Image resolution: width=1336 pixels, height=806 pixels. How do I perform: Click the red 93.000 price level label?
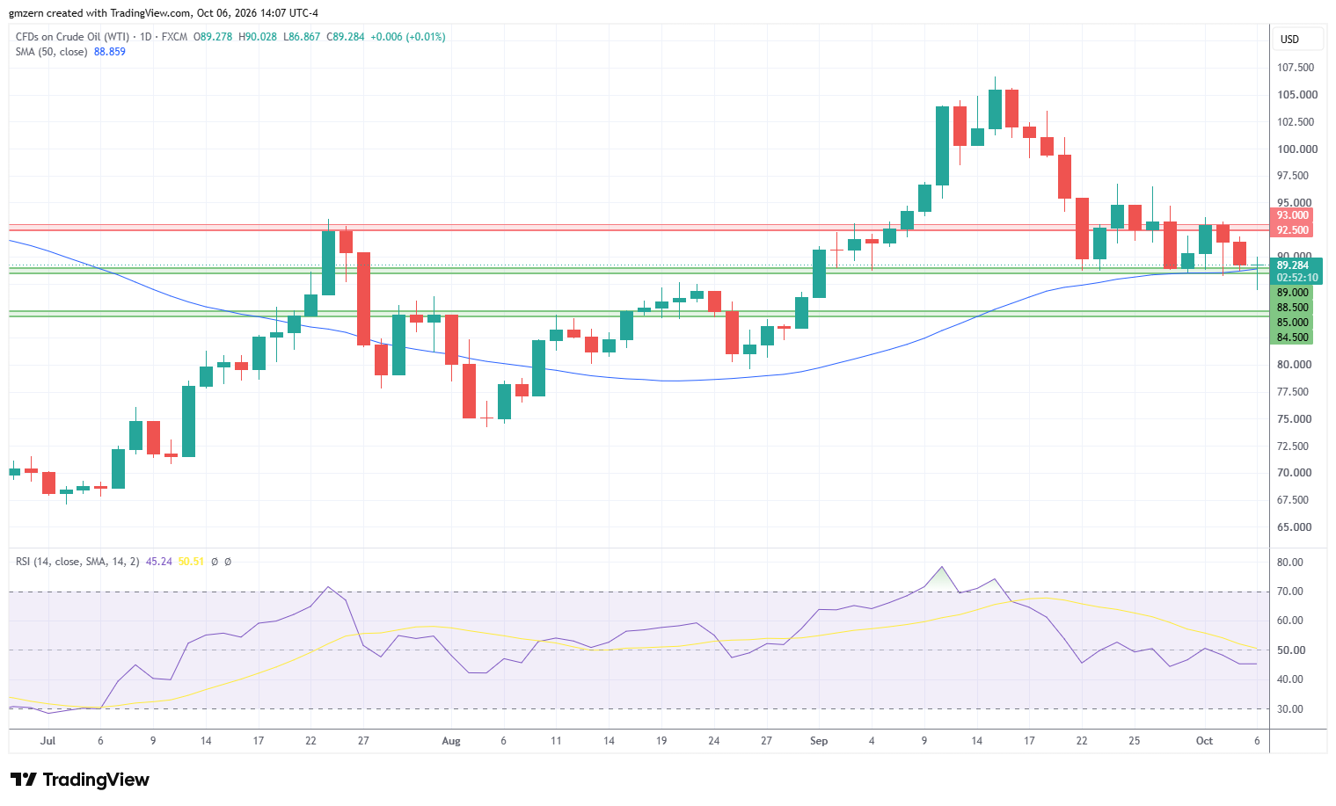1293,215
